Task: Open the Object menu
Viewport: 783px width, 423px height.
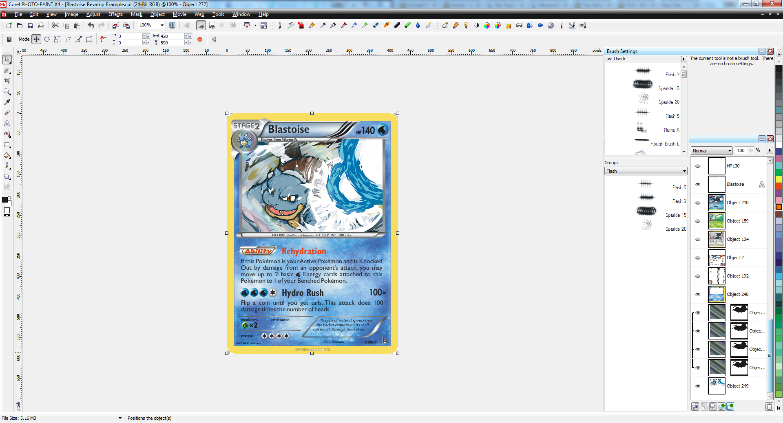Action: pos(157,14)
